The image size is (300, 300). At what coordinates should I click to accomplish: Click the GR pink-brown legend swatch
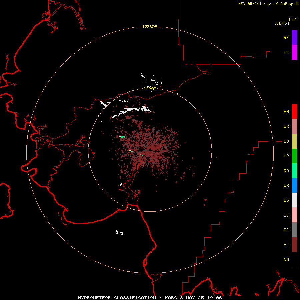[x=294, y=126]
